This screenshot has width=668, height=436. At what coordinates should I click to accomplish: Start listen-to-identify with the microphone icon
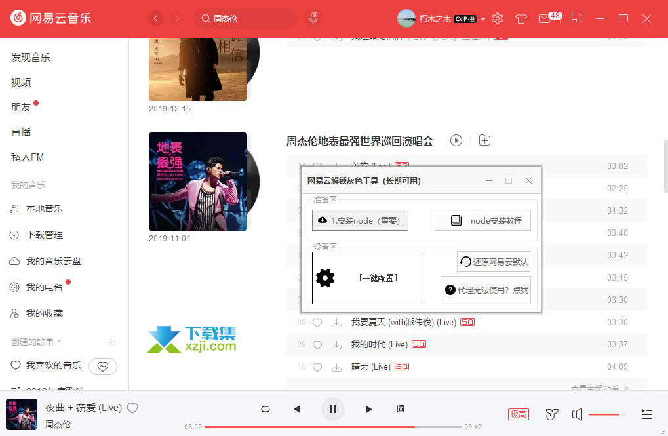click(x=313, y=18)
